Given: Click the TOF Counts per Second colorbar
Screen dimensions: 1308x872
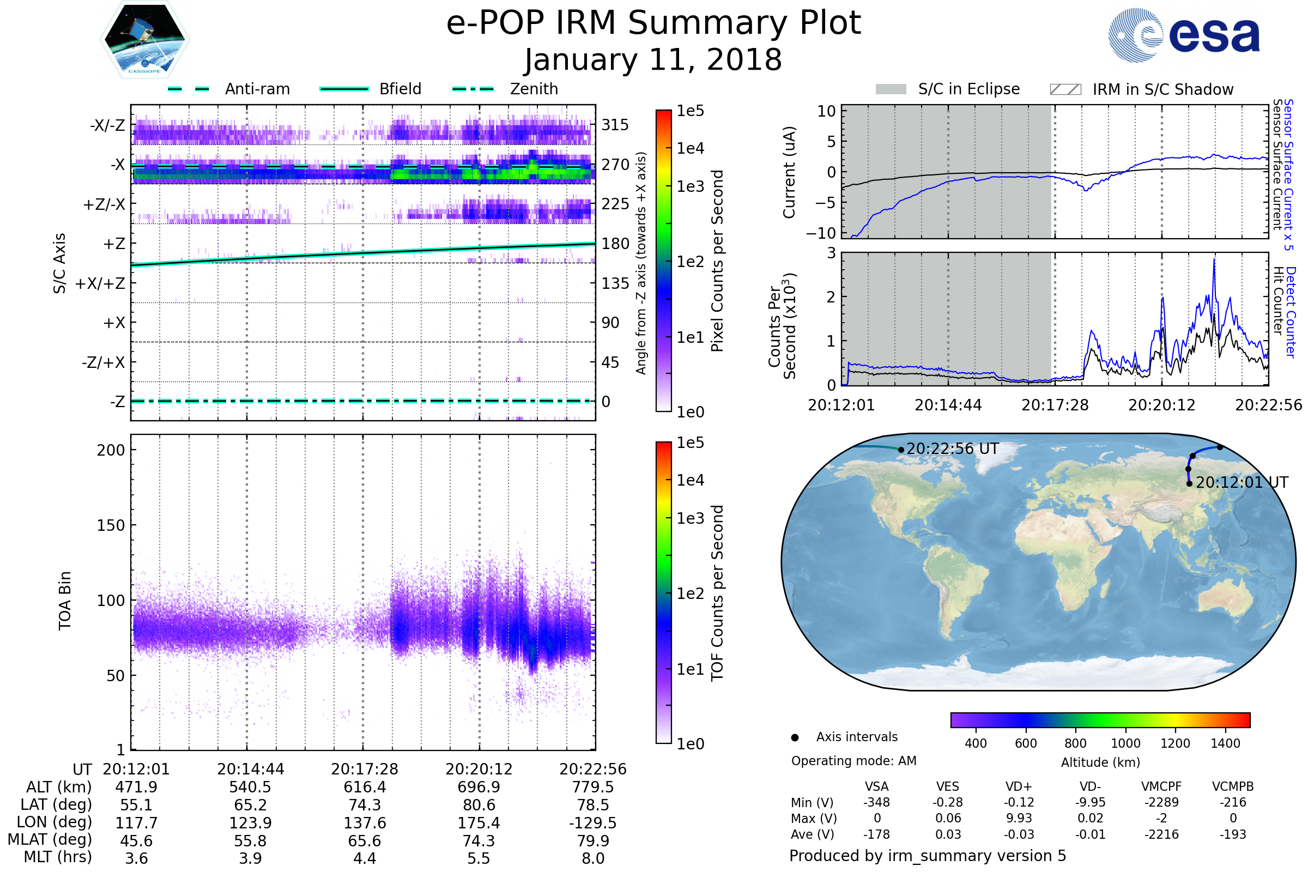Looking at the screenshot, I should [663, 592].
